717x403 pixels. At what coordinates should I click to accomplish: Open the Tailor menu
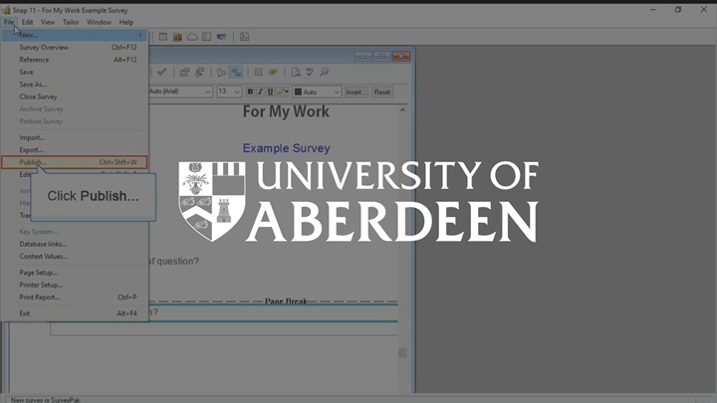[x=71, y=22]
